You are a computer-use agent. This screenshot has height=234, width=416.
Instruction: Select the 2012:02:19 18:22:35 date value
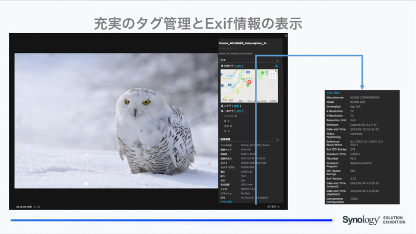click(365, 129)
